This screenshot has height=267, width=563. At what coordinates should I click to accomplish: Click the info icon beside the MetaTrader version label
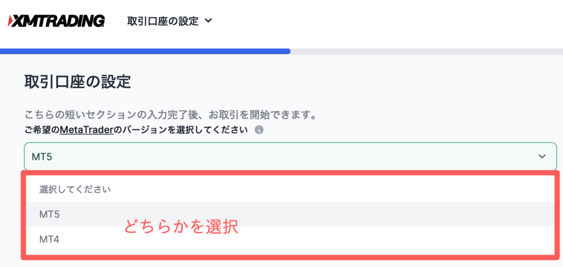[259, 130]
